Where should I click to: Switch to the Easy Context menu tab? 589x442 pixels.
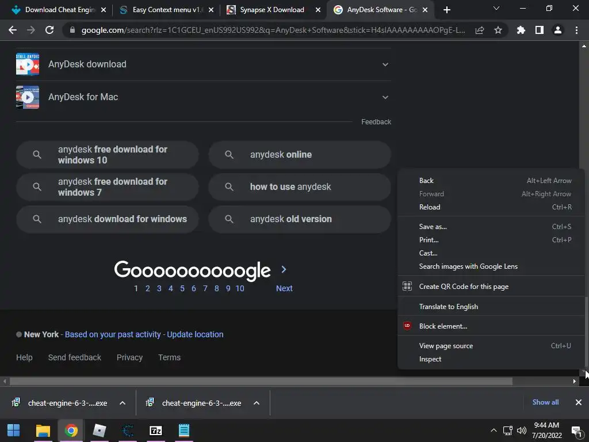click(x=166, y=10)
